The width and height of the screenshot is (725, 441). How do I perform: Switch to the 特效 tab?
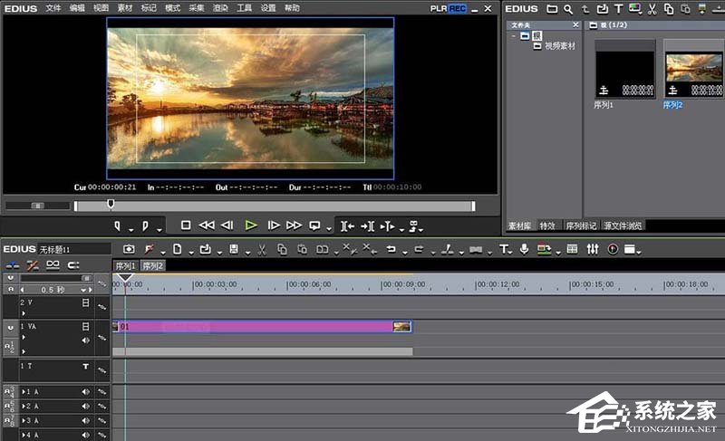[x=547, y=225]
